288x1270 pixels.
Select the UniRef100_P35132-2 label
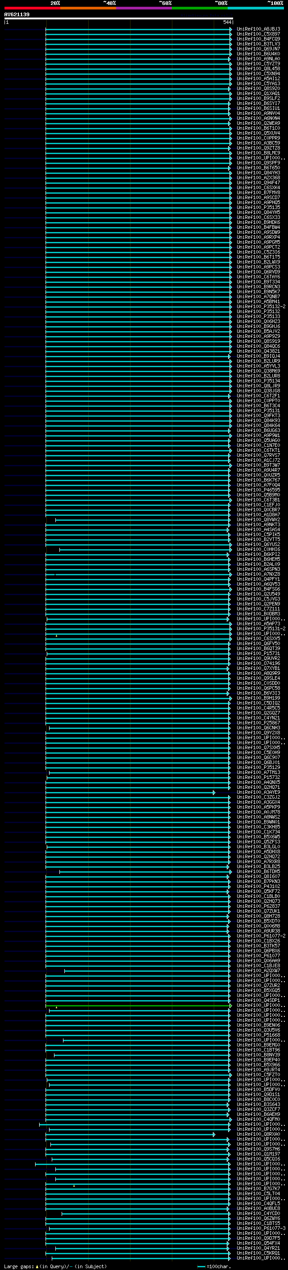pyautogui.click(x=261, y=307)
